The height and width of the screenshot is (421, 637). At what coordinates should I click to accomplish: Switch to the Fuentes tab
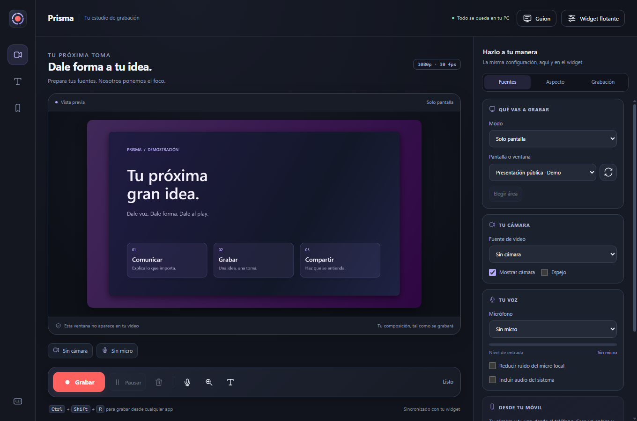pyautogui.click(x=507, y=82)
